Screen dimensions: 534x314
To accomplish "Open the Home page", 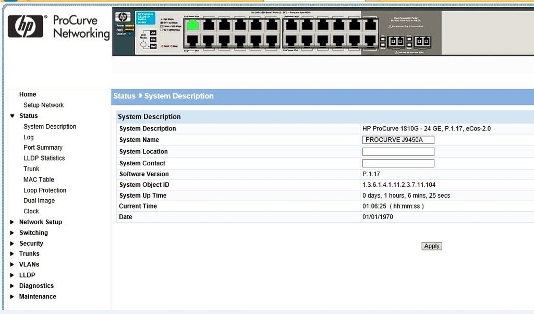I will (x=28, y=94).
